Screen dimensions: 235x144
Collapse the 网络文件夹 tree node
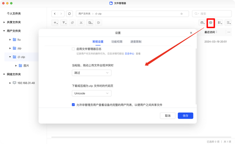coord(4,74)
